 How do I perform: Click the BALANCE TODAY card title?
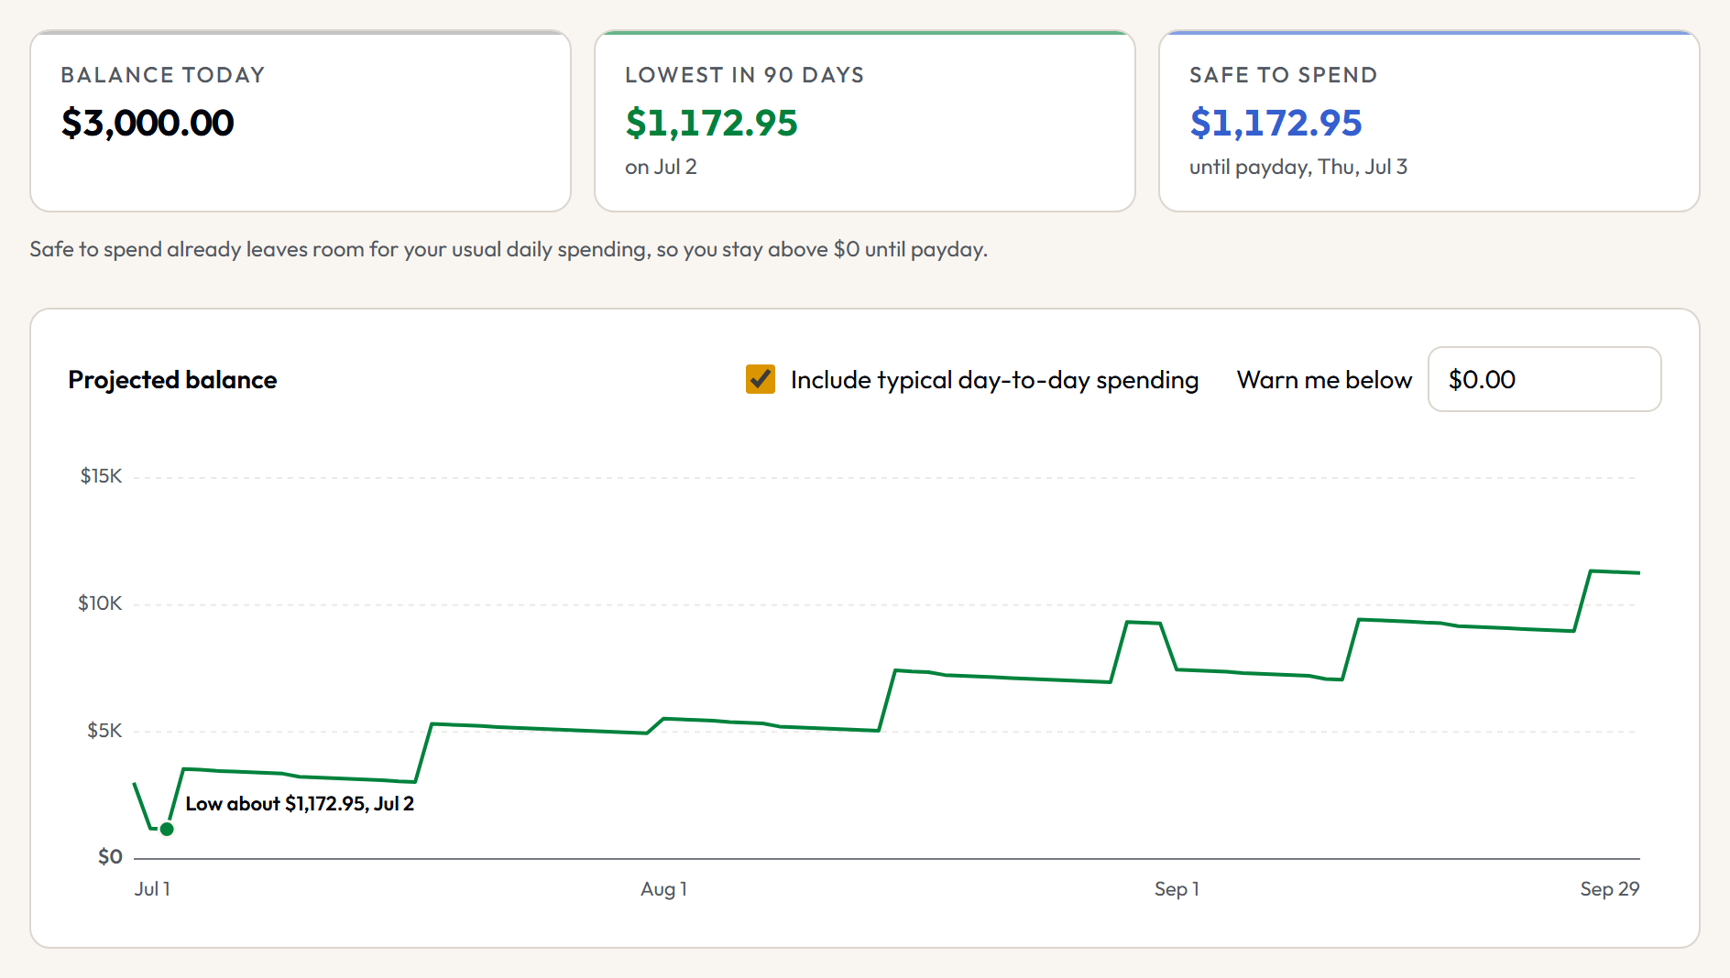pyautogui.click(x=163, y=75)
